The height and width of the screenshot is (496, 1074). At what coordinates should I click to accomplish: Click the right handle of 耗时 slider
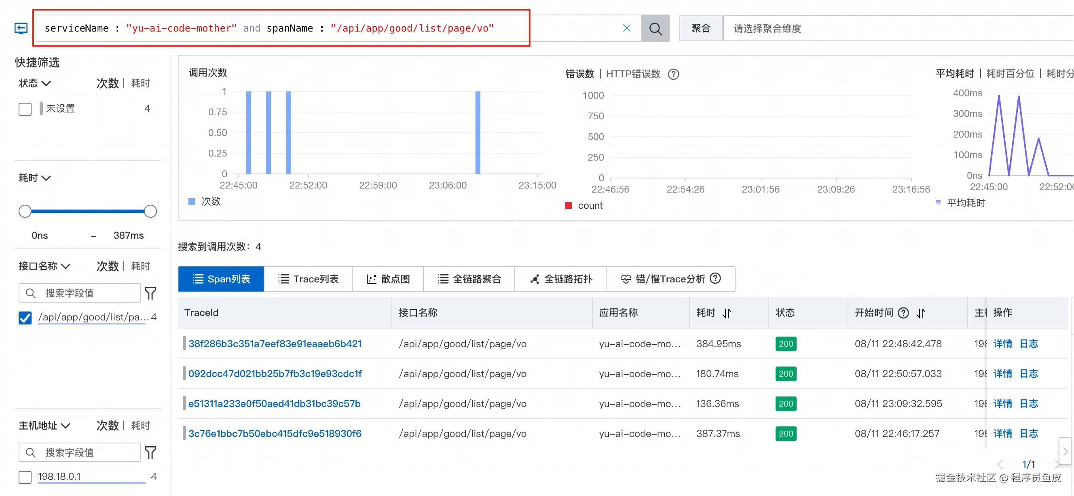click(150, 212)
